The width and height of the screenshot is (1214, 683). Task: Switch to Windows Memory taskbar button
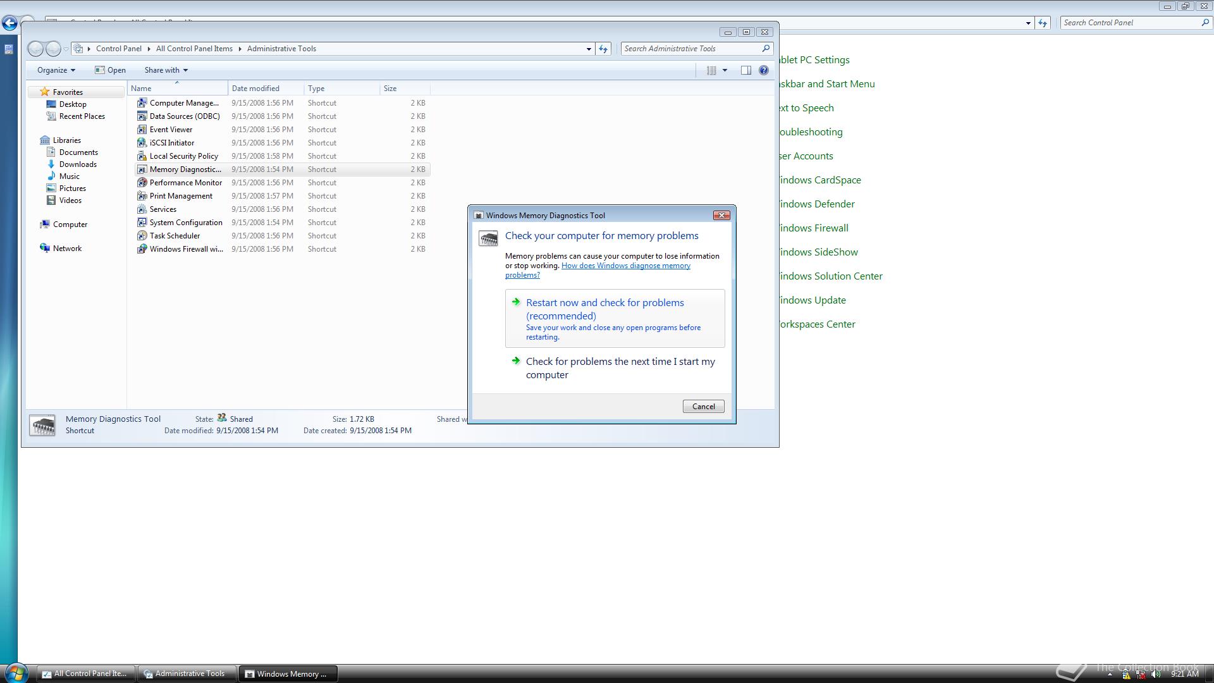click(x=288, y=674)
